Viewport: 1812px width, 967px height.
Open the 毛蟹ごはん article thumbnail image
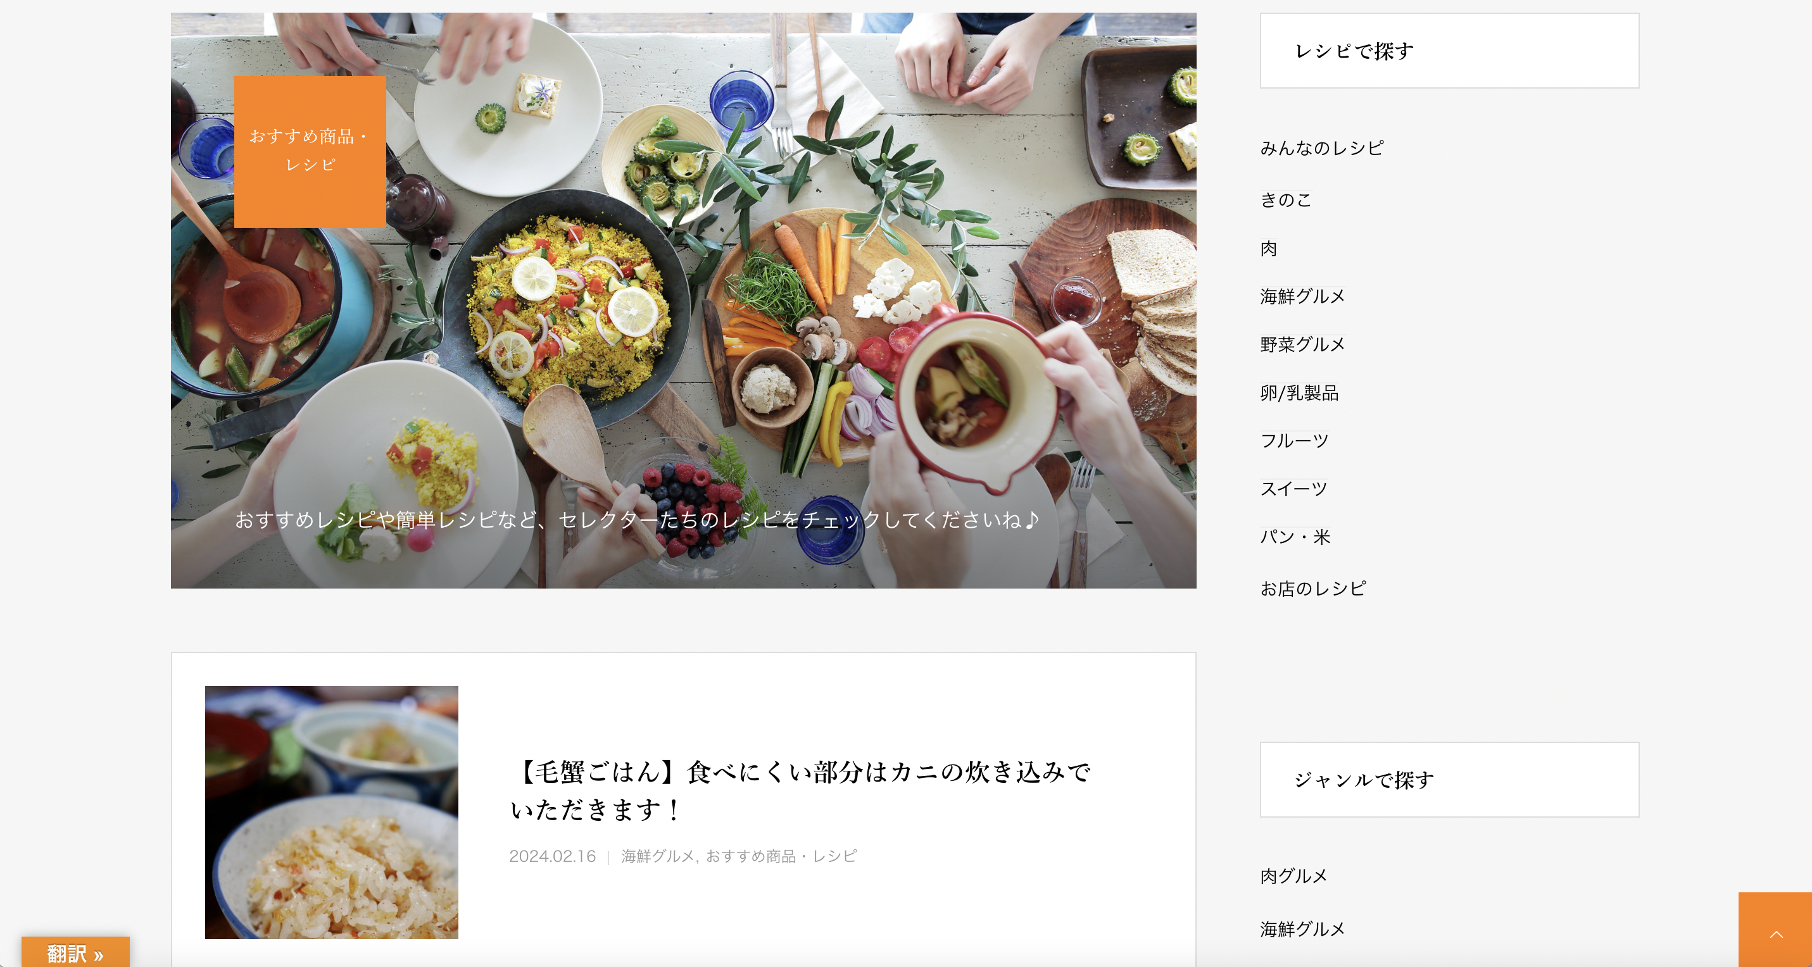coord(331,813)
